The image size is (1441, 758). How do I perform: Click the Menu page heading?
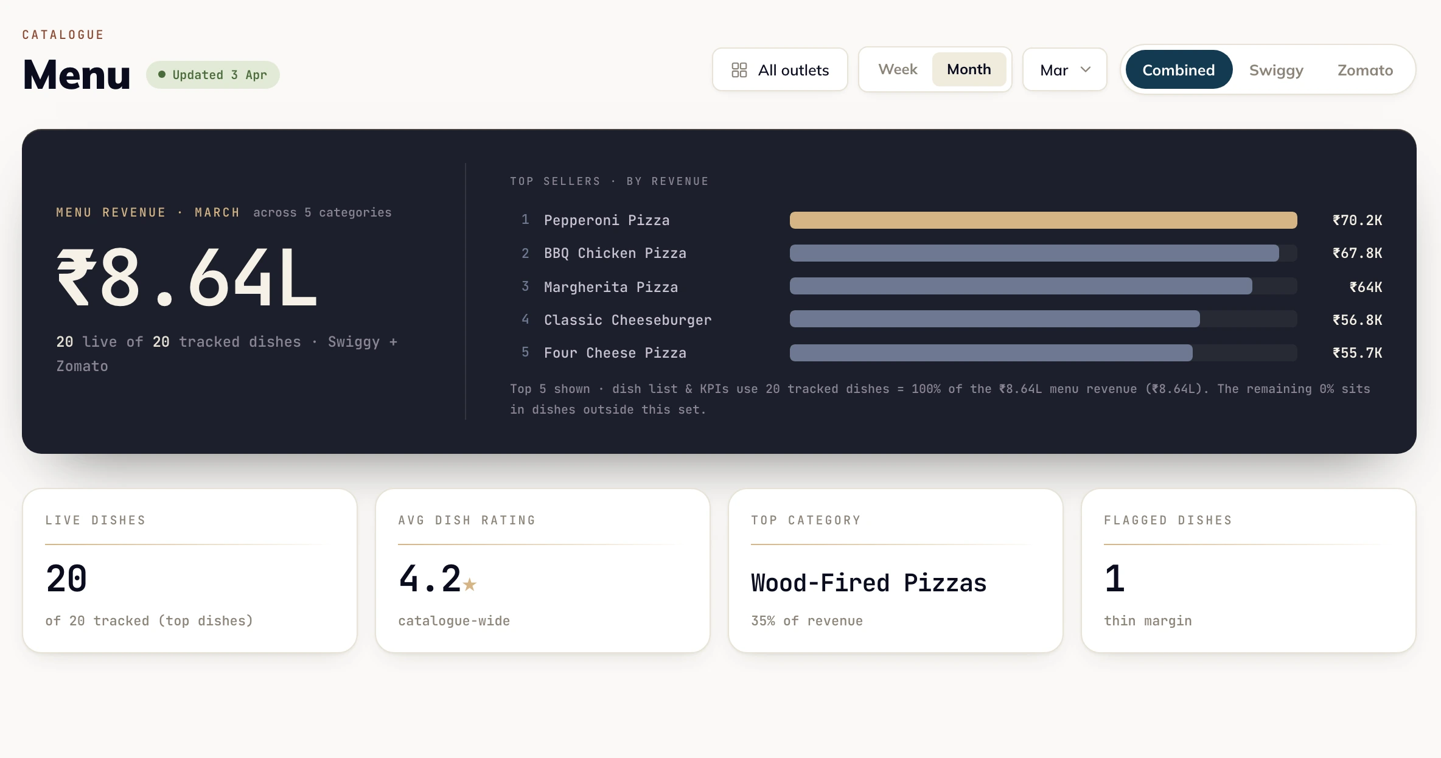tap(77, 75)
